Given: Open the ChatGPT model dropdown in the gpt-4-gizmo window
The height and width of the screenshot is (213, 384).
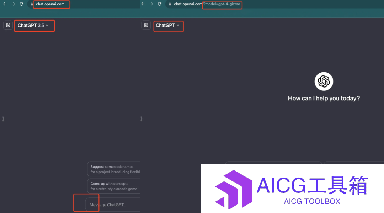Looking at the screenshot, I should pos(168,26).
